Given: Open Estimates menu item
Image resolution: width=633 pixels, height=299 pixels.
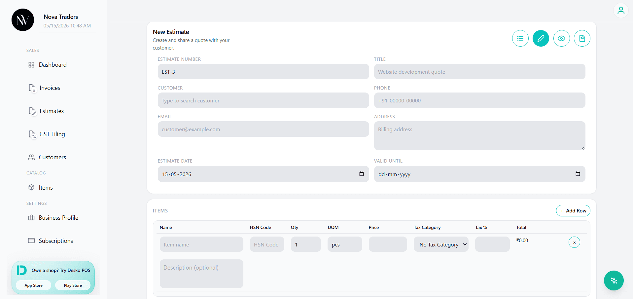Looking at the screenshot, I should click(52, 111).
